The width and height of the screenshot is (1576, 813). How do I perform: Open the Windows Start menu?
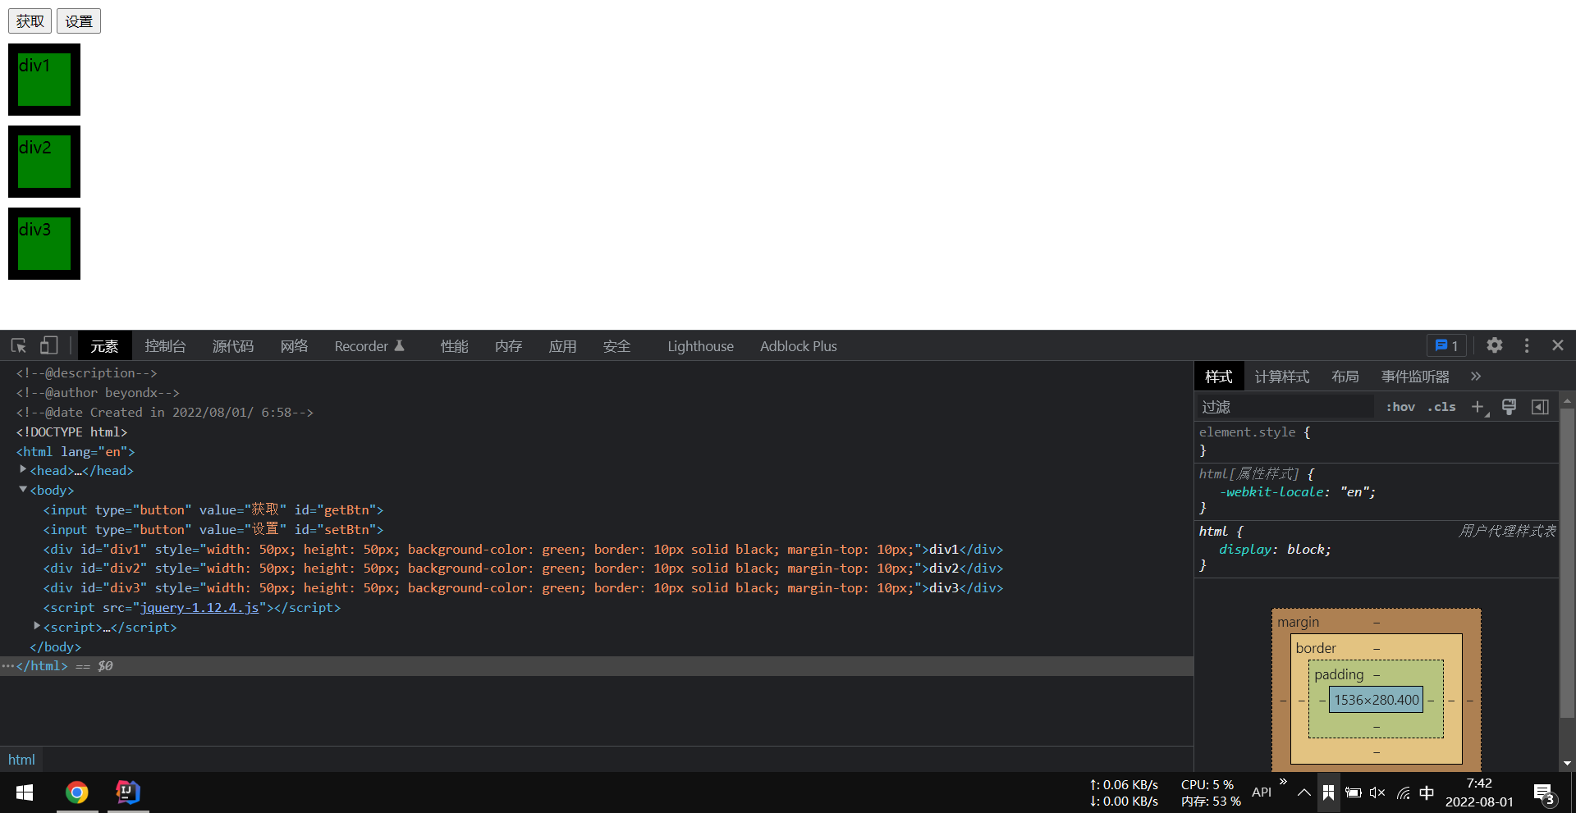tap(25, 792)
